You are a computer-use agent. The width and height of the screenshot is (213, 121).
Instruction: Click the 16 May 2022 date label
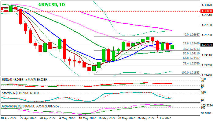pos(107,118)
